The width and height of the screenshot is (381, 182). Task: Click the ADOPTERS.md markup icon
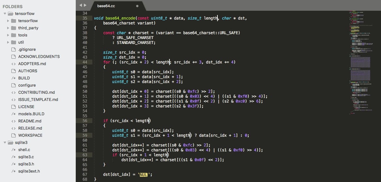14,64
